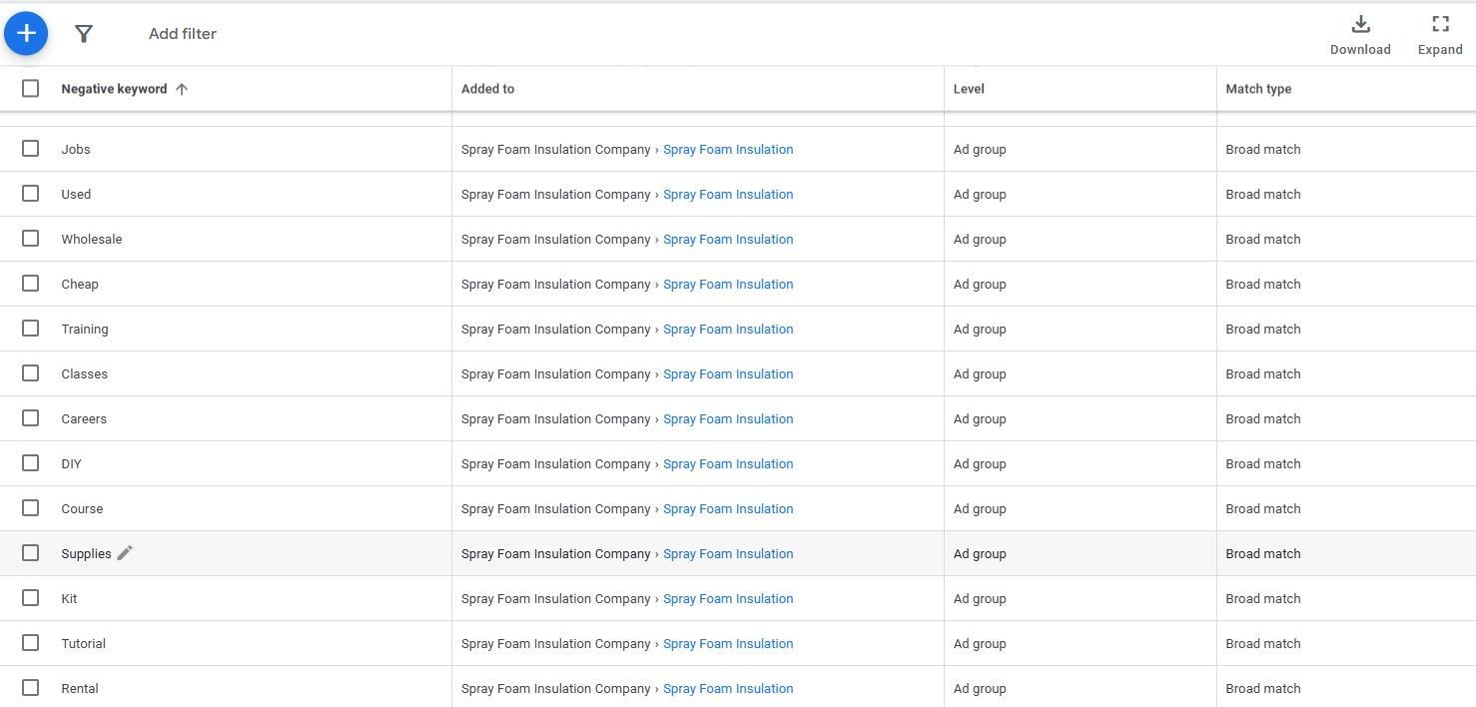Click Broad match in the Rental row

1263,689
